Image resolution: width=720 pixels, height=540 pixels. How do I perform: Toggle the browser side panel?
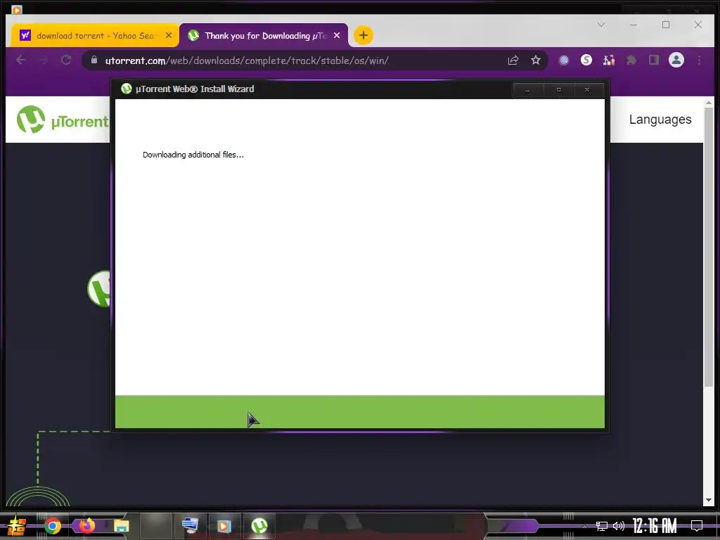654,60
